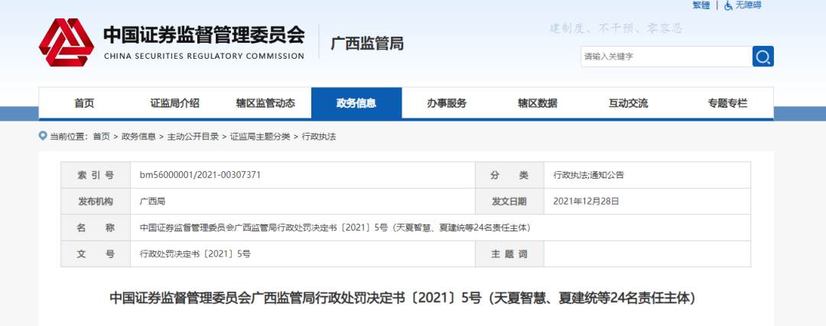Viewport: 826px width, 326px height.
Task: Click the CSRC red logo emblem
Action: (67, 42)
